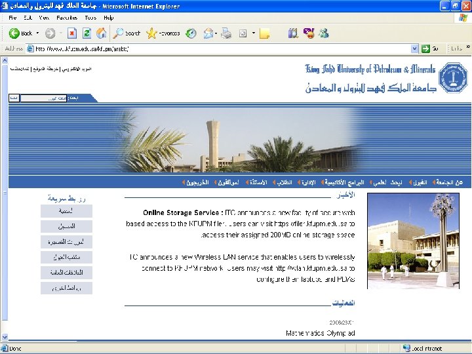Open the Research books toolbar icon
Image resolution: width=472 pixels, height=354 pixels.
293,33
